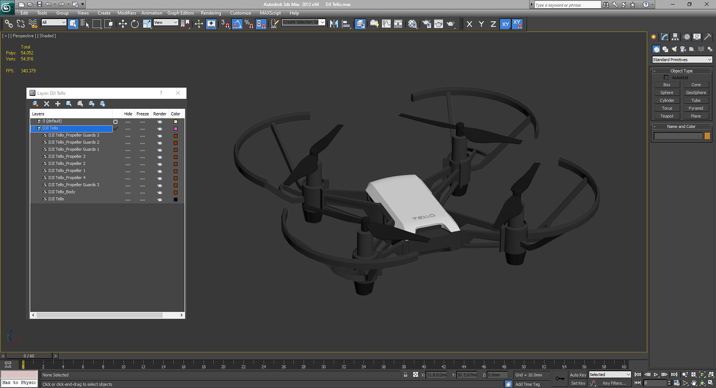Toggle the 3D Snaps button
Viewport: 716px width, 388px height.
(x=225, y=23)
